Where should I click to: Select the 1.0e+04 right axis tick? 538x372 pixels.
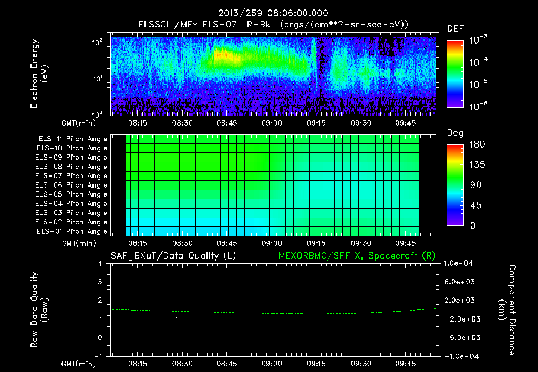458,263
